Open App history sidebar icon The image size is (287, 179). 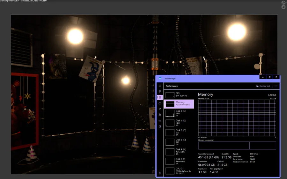(x=160, y=103)
